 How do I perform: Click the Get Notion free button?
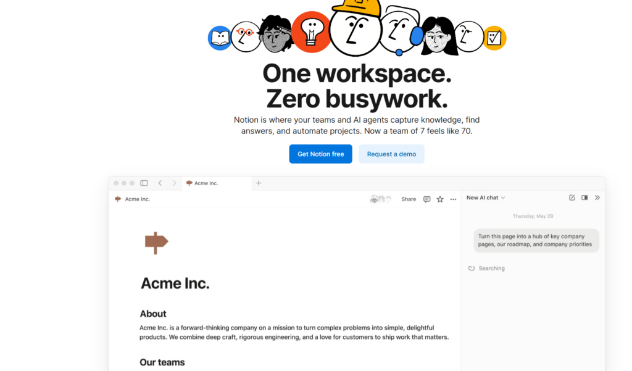320,154
